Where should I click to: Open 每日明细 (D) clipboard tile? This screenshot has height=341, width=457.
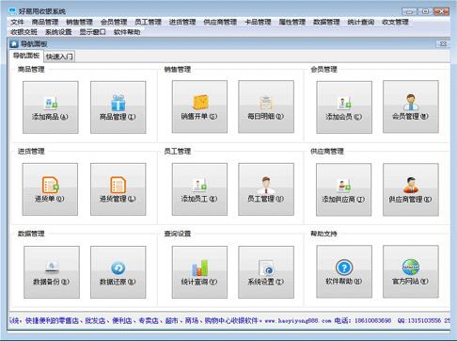[x=266, y=106]
